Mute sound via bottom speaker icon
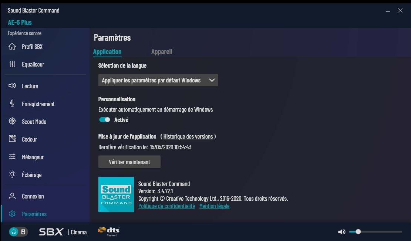This screenshot has height=241, width=411. click(341, 231)
